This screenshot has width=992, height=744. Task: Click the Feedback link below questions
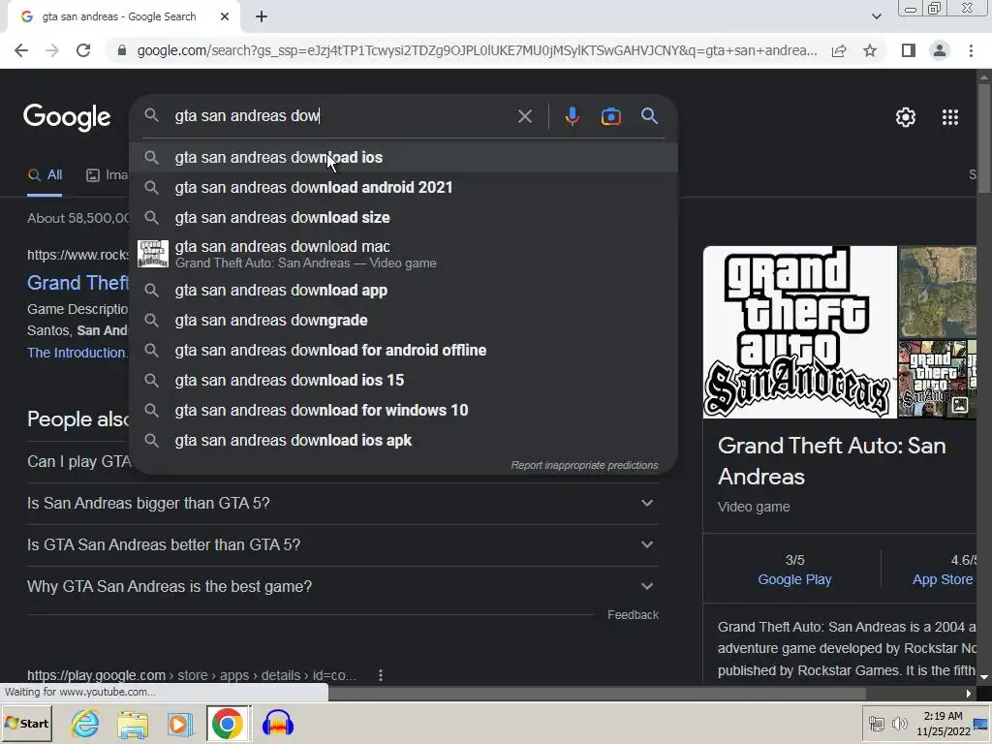633,615
